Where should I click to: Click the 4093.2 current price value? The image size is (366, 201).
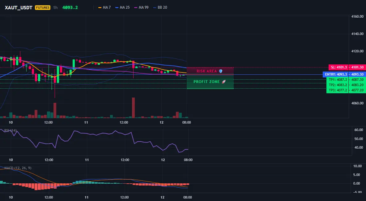click(x=70, y=7)
